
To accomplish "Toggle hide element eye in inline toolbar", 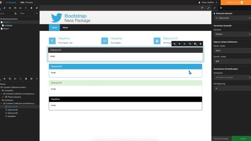I will [x=180, y=44].
